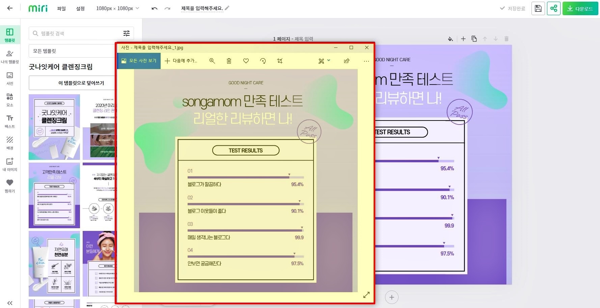Click the miri logo
600x308 pixels.
[38, 8]
